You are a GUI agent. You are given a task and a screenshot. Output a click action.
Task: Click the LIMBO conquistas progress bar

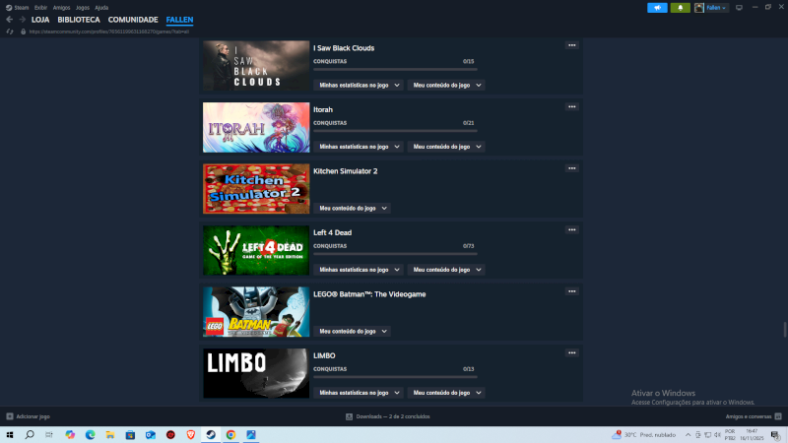(x=395, y=377)
